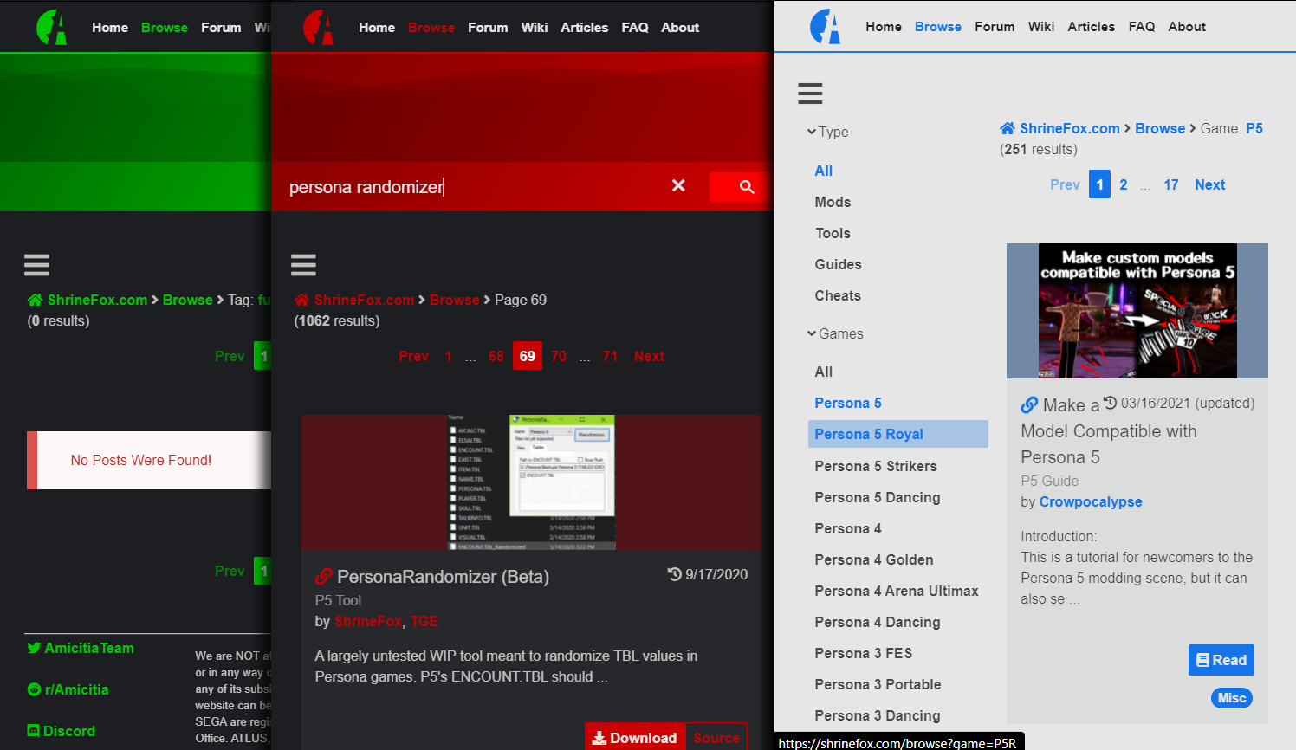1296x750 pixels.
Task: Select the Guides type filter
Action: pyautogui.click(x=838, y=264)
